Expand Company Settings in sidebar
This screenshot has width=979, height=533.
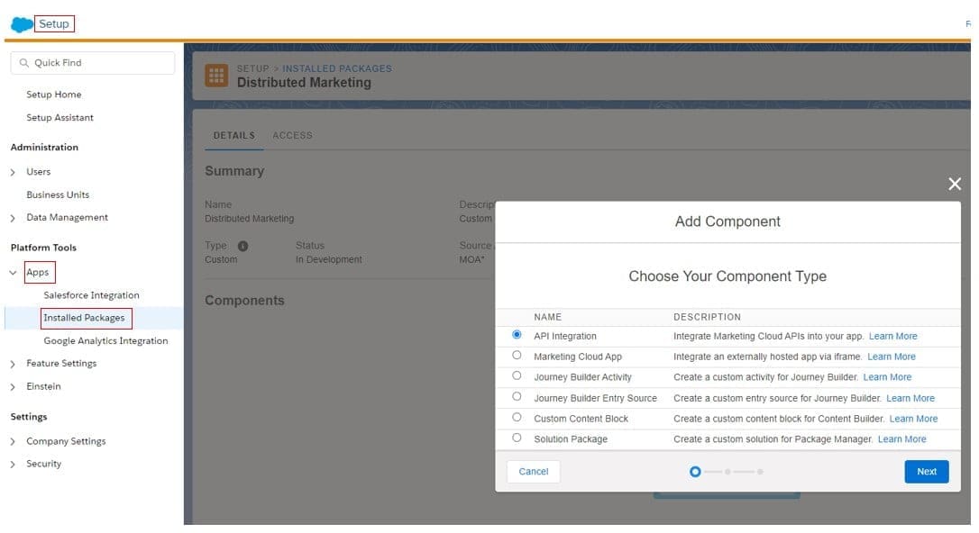[x=13, y=442]
